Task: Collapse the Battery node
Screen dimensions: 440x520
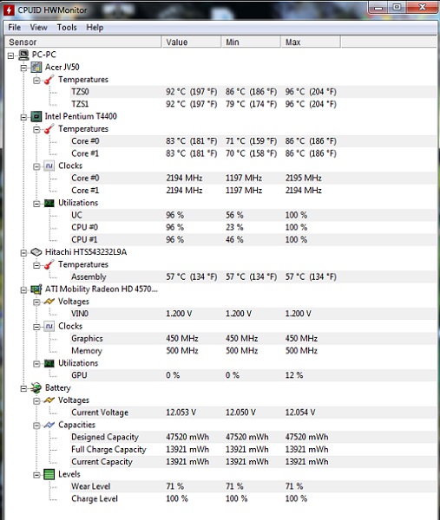Action: click(x=23, y=388)
